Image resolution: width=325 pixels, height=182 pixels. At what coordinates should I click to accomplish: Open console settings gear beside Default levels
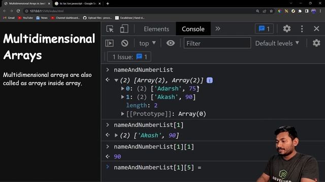point(316,43)
